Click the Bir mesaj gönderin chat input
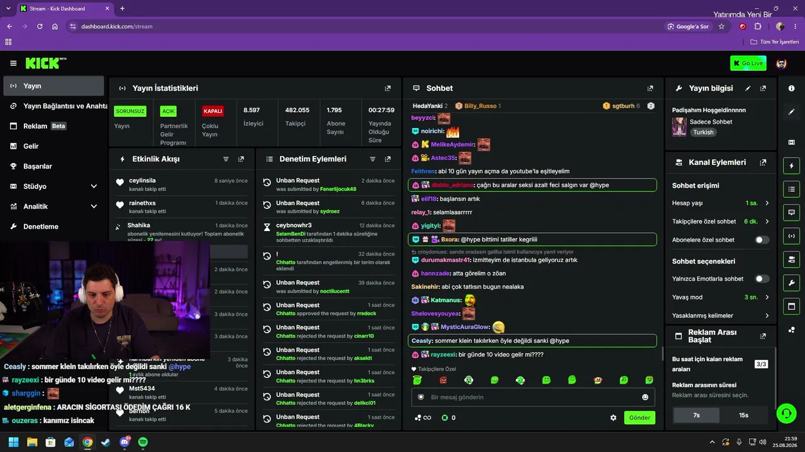Image resolution: width=805 pixels, height=452 pixels. pos(533,397)
